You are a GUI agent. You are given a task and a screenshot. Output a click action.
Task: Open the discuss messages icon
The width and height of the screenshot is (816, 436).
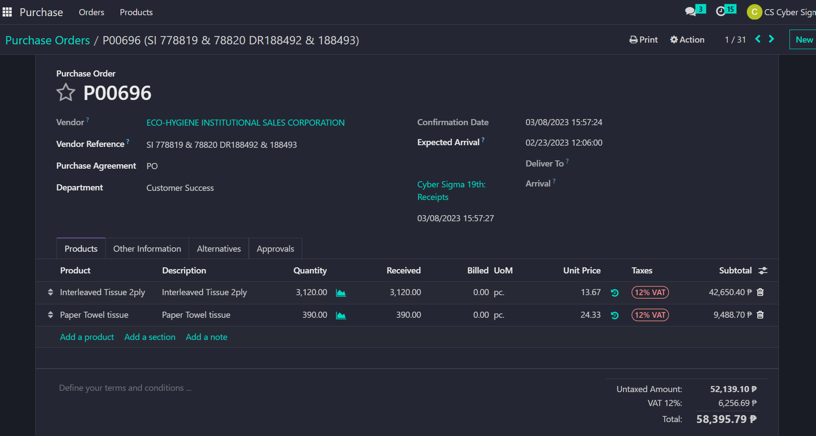point(690,12)
